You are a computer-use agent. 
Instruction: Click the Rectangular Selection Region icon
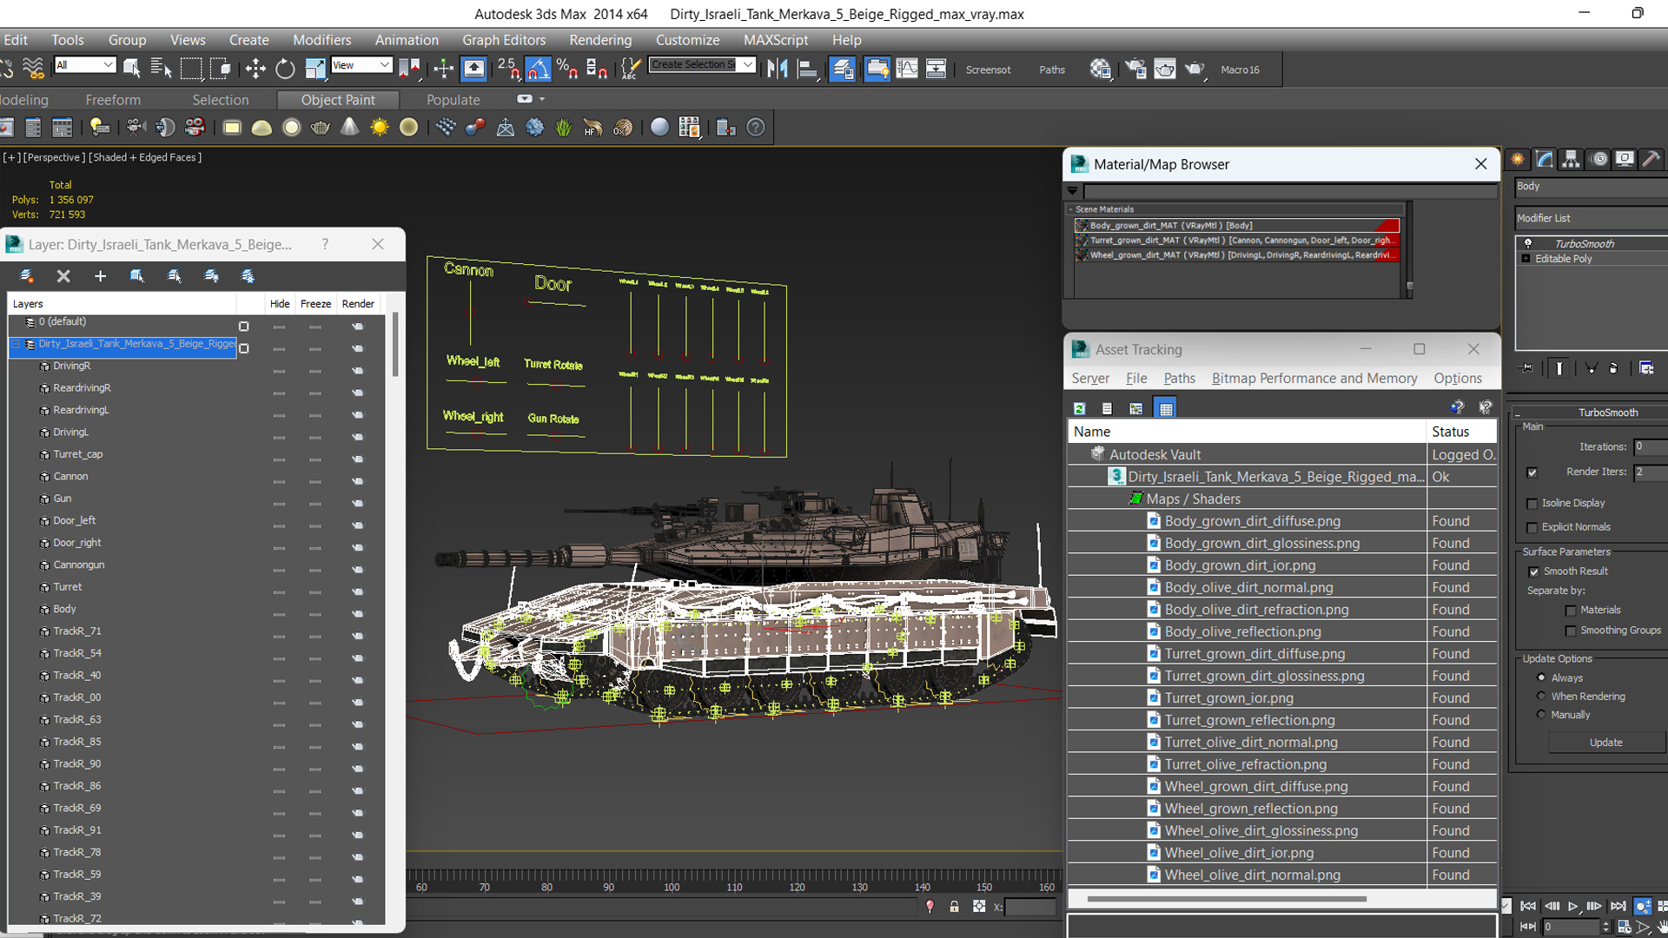191,69
